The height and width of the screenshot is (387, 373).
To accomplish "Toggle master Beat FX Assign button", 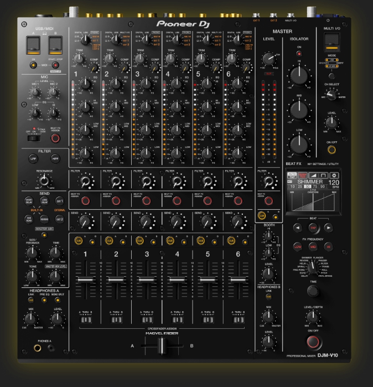I will tap(268, 201).
